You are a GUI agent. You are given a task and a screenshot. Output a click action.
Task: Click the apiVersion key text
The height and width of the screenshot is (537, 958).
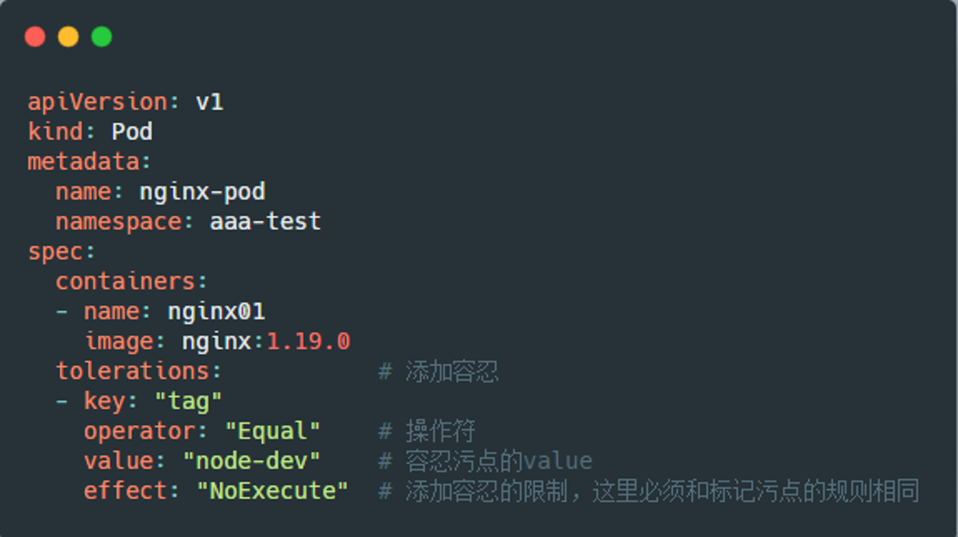pyautogui.click(x=97, y=102)
